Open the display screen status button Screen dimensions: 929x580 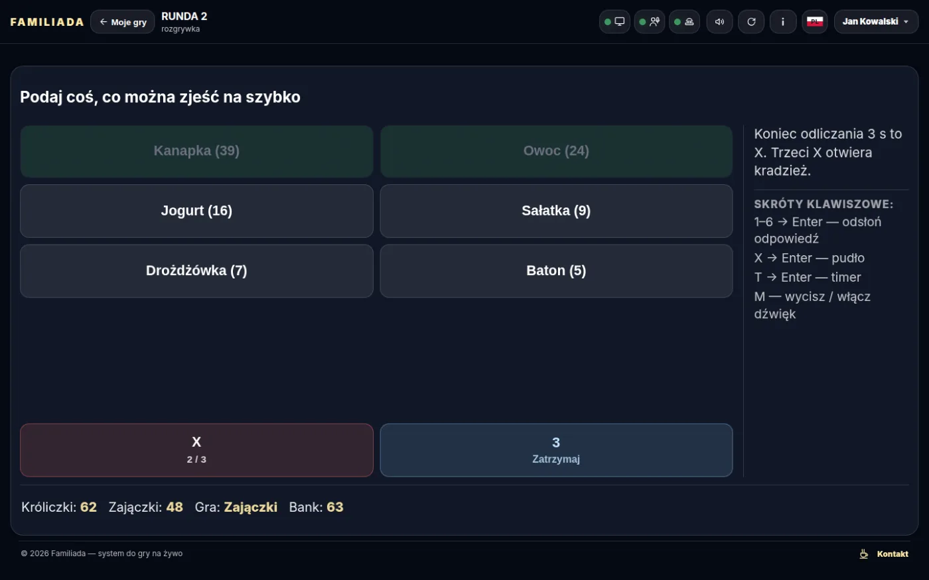(614, 22)
